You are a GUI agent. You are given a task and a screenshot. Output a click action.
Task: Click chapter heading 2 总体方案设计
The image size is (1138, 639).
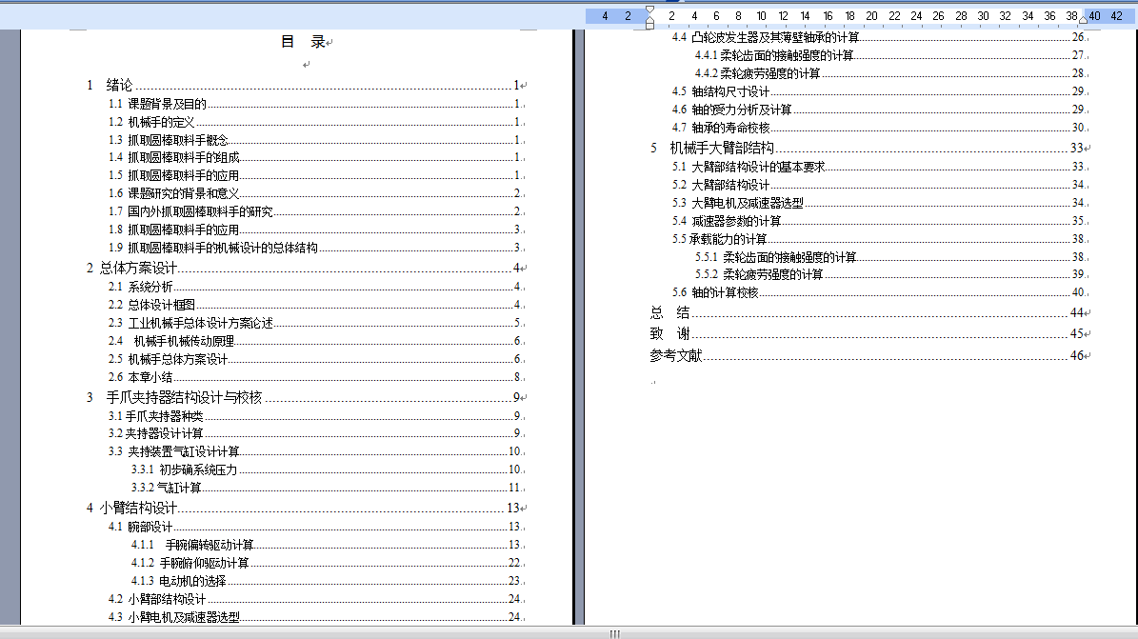[304, 268]
